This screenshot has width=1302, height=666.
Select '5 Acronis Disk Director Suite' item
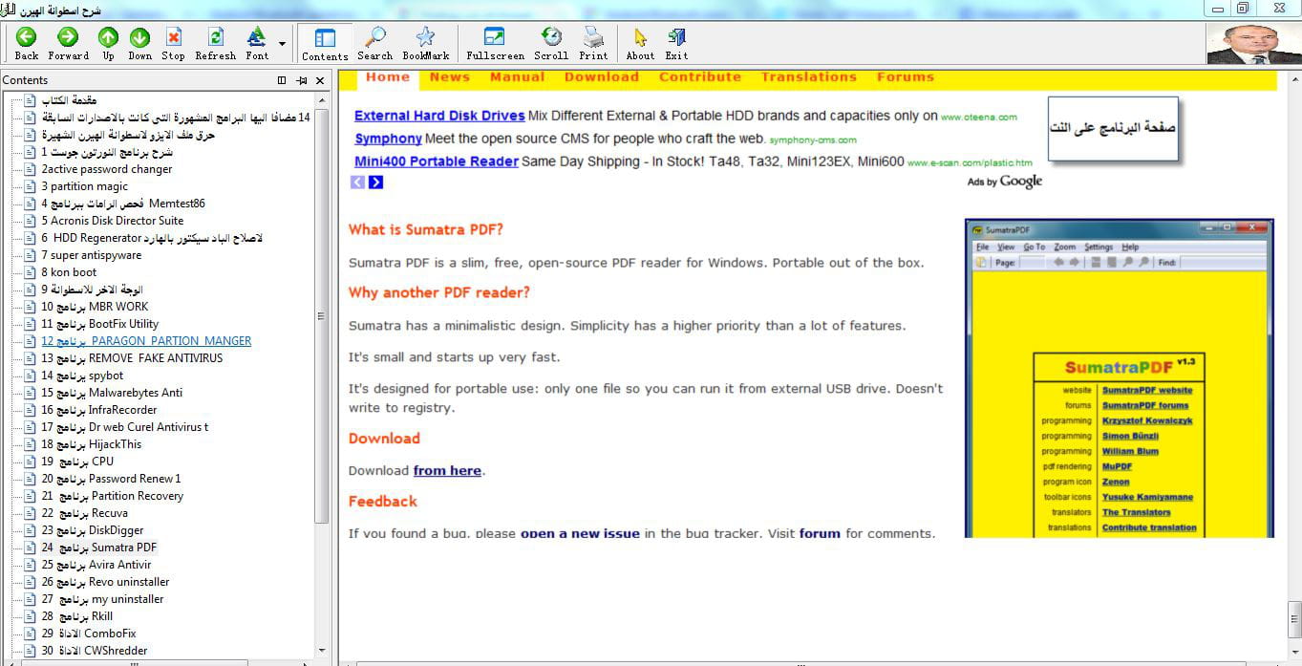[x=112, y=221]
